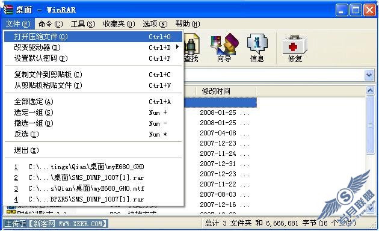
Task: Open recent file 3 myE680_GHO.mtf
Action: point(93,188)
